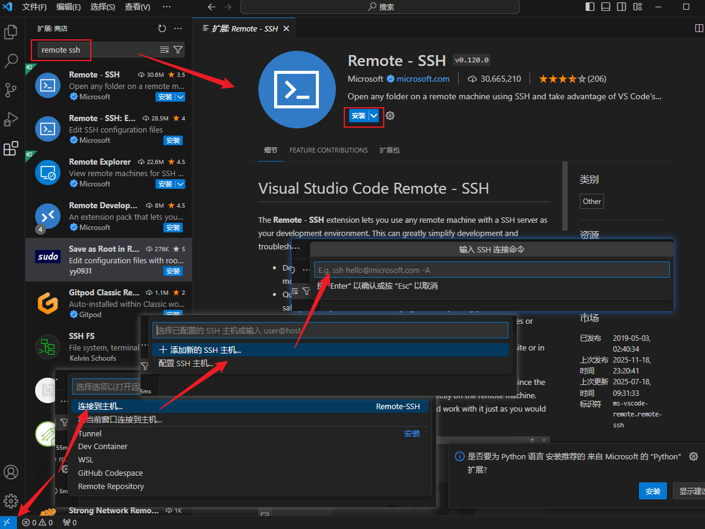Switch to FEATURE CONTRIBUTIONS tab

point(328,149)
